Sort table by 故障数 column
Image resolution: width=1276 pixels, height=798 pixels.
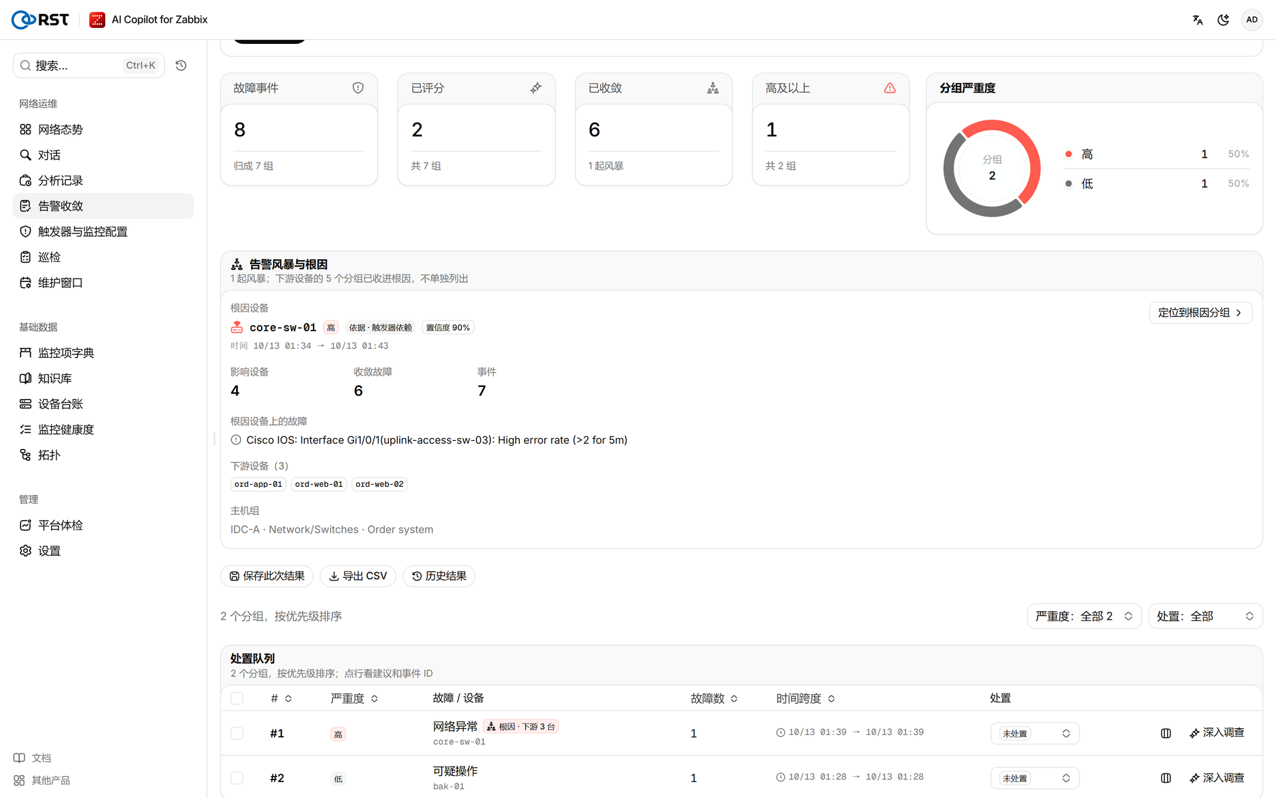pos(714,698)
